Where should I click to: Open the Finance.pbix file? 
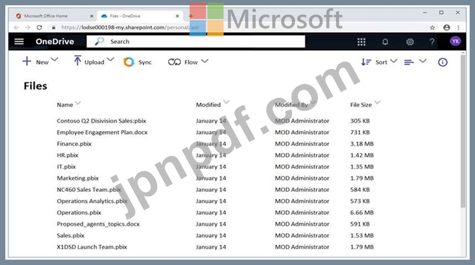coord(74,144)
